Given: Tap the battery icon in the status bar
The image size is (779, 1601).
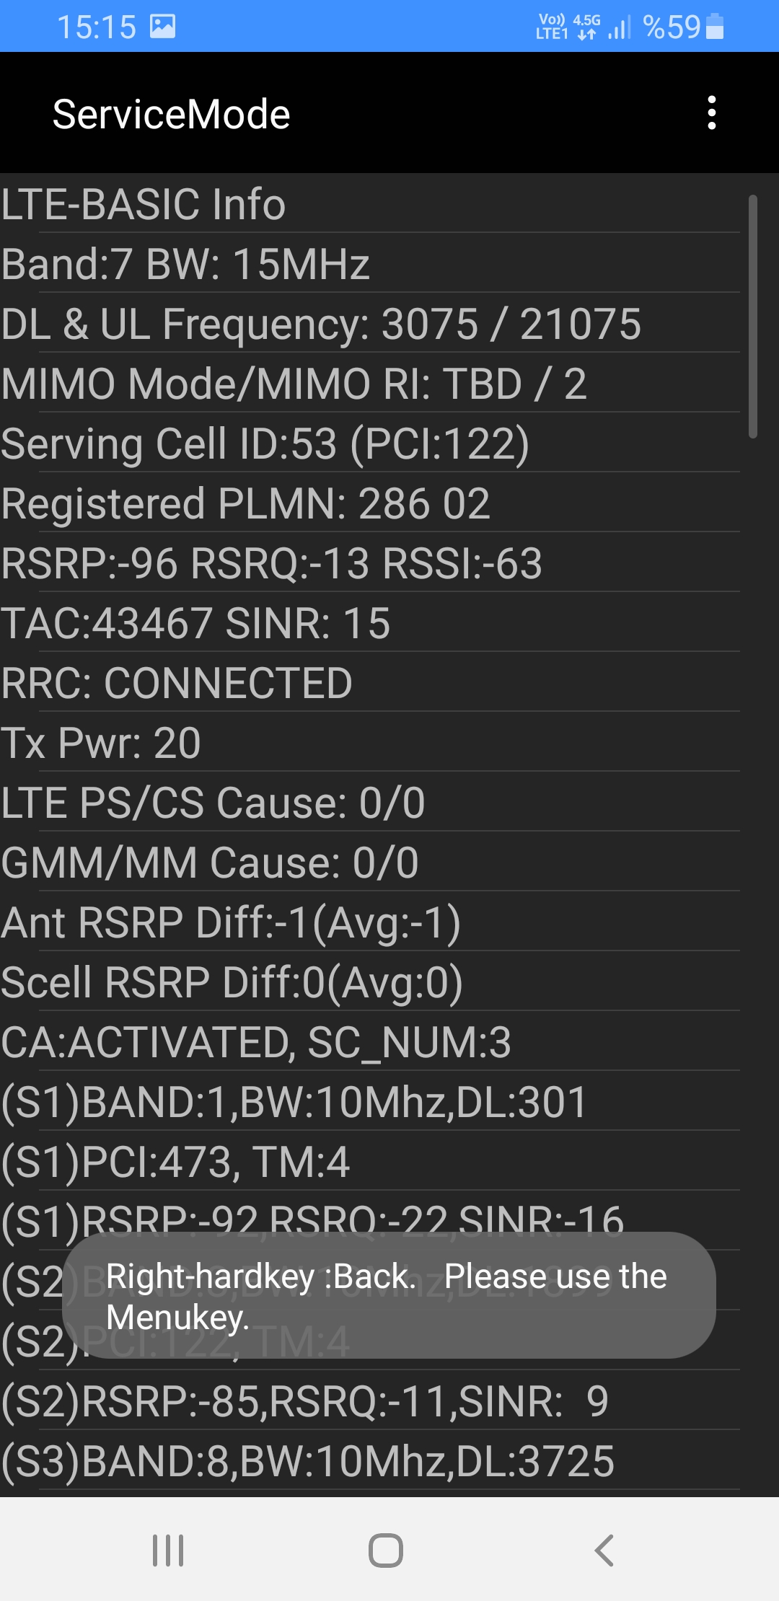Looking at the screenshot, I should (x=715, y=27).
